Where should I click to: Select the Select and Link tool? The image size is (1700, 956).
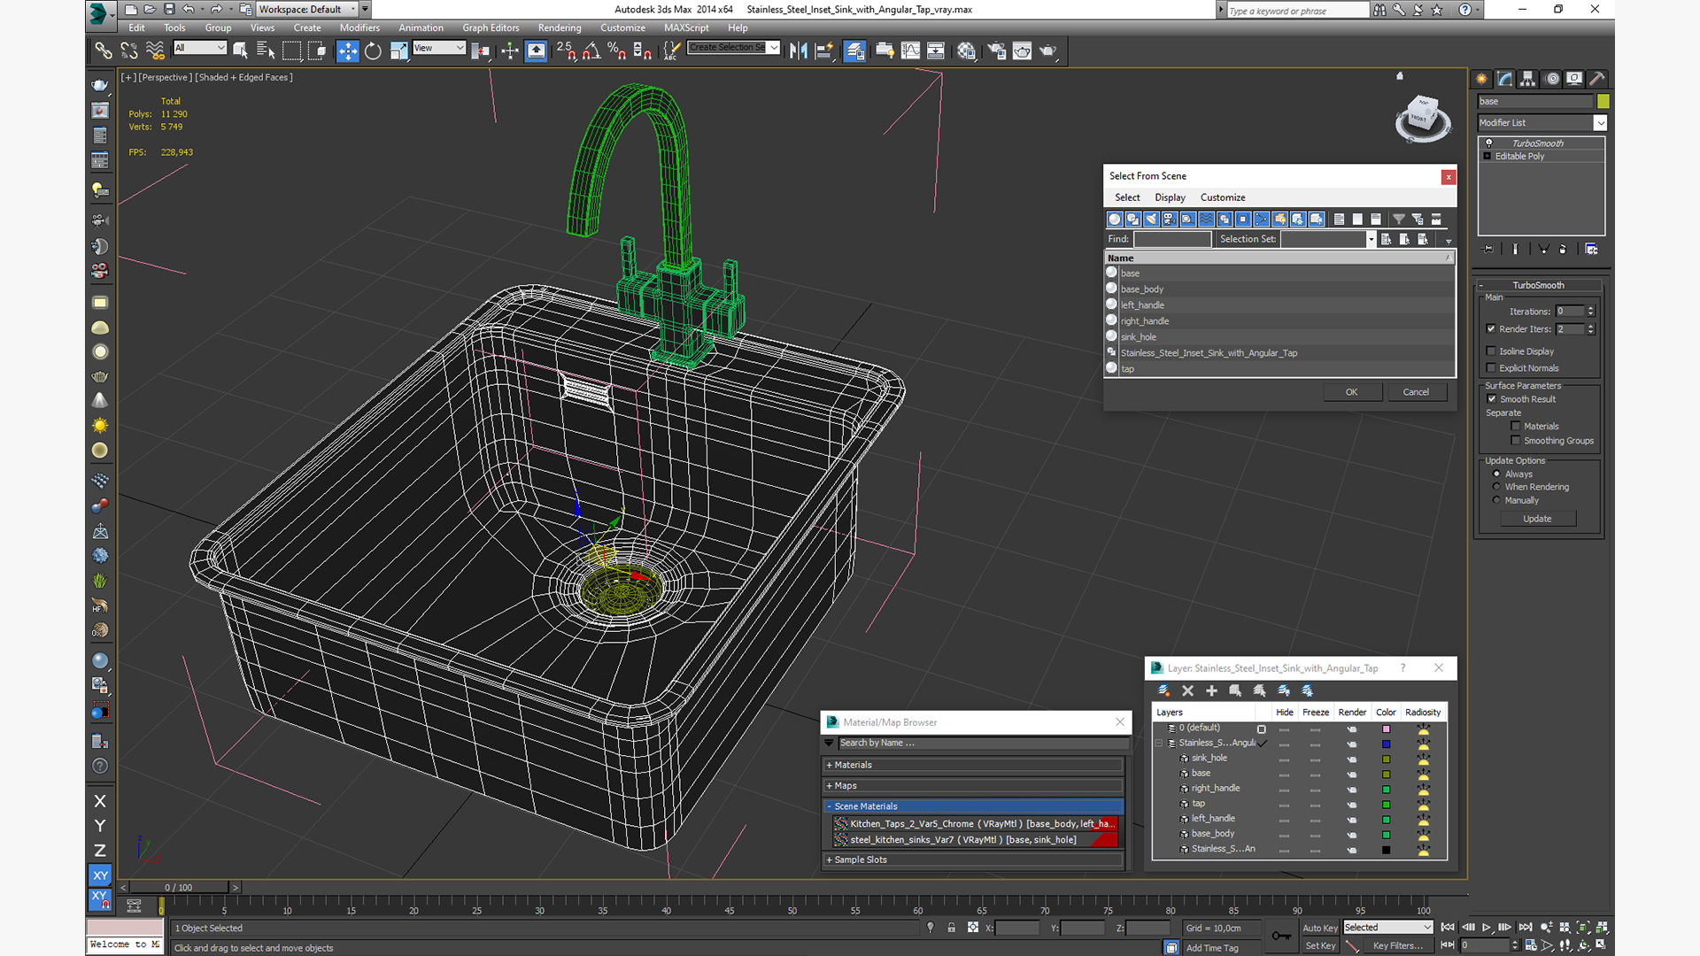[x=104, y=50]
